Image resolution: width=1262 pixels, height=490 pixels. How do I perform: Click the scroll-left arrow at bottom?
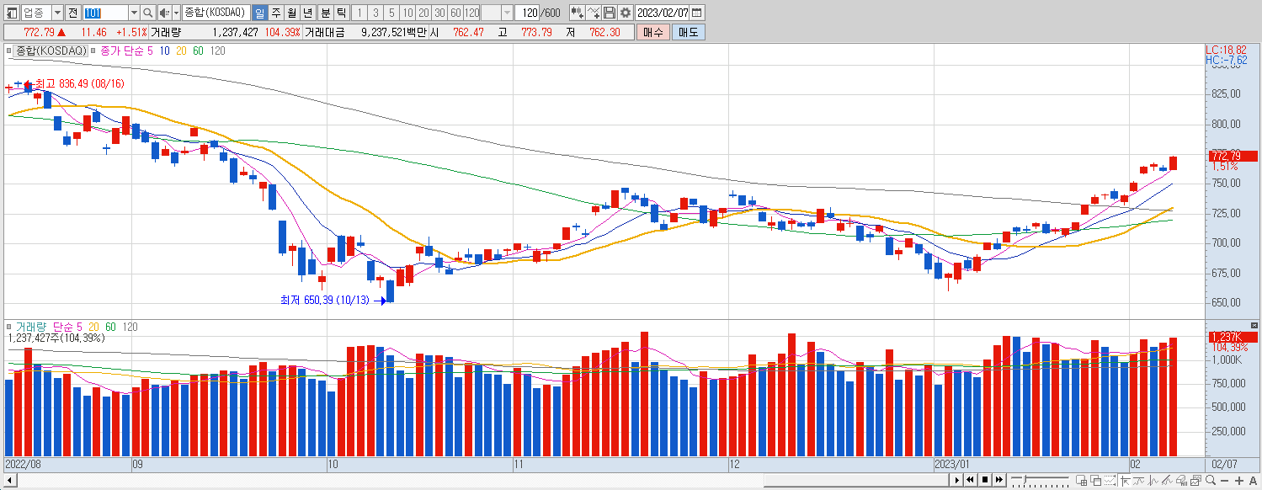click(x=9, y=481)
